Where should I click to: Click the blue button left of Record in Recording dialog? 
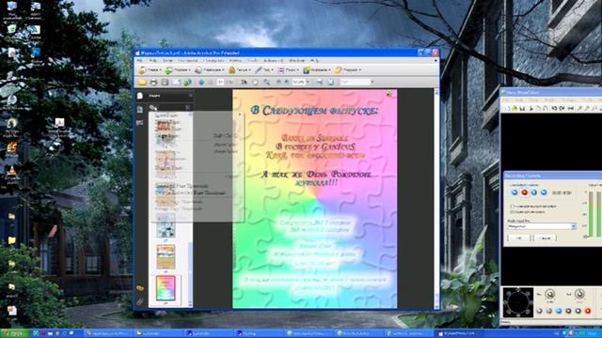[515, 192]
